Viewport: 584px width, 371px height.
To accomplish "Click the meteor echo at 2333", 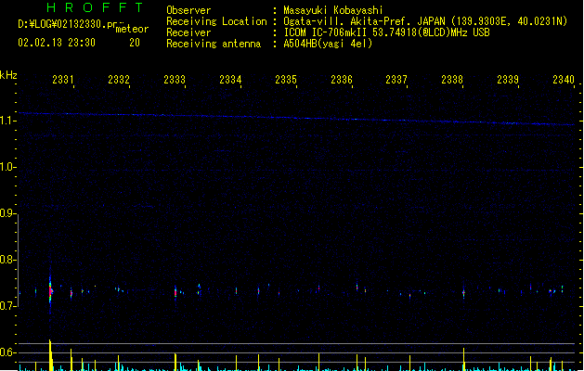I will (x=175, y=292).
